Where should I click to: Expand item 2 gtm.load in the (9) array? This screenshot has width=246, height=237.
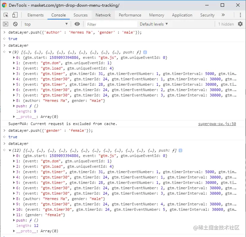click(14, 68)
